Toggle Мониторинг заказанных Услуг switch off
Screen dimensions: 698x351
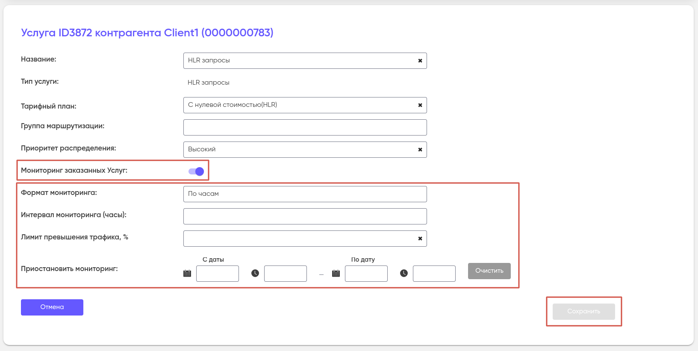196,171
